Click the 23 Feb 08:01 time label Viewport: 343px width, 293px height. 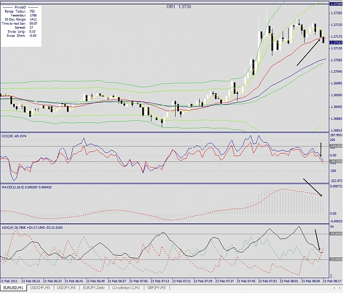(x=289, y=281)
